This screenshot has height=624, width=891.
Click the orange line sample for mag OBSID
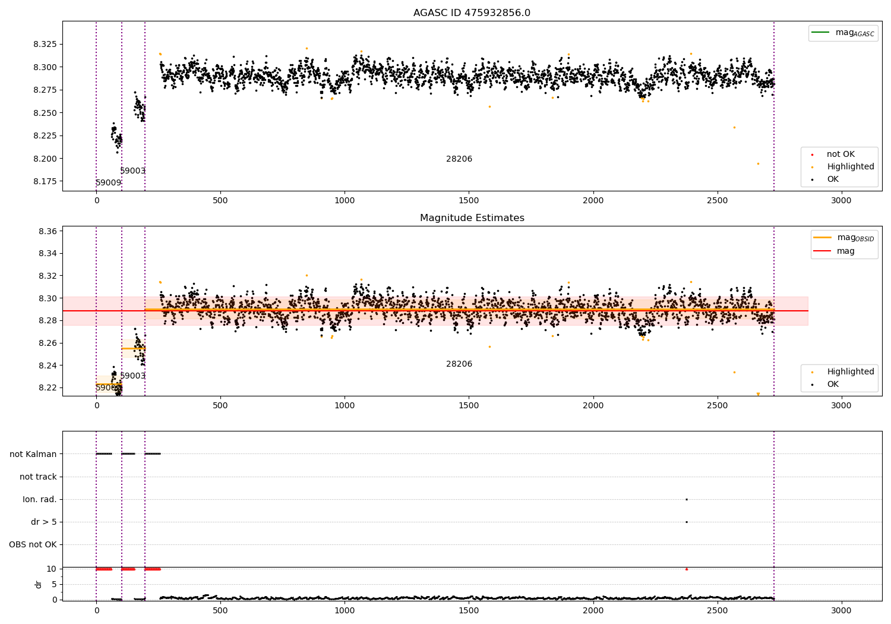point(823,238)
